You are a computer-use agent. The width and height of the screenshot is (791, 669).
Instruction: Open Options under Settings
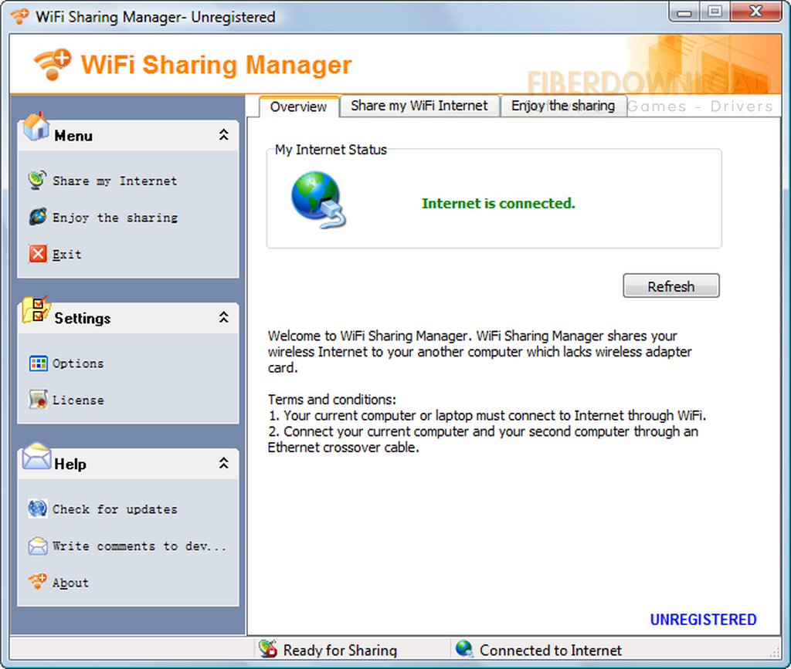pyautogui.click(x=78, y=363)
